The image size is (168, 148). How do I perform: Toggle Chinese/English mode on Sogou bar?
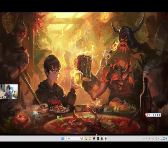click(x=149, y=115)
